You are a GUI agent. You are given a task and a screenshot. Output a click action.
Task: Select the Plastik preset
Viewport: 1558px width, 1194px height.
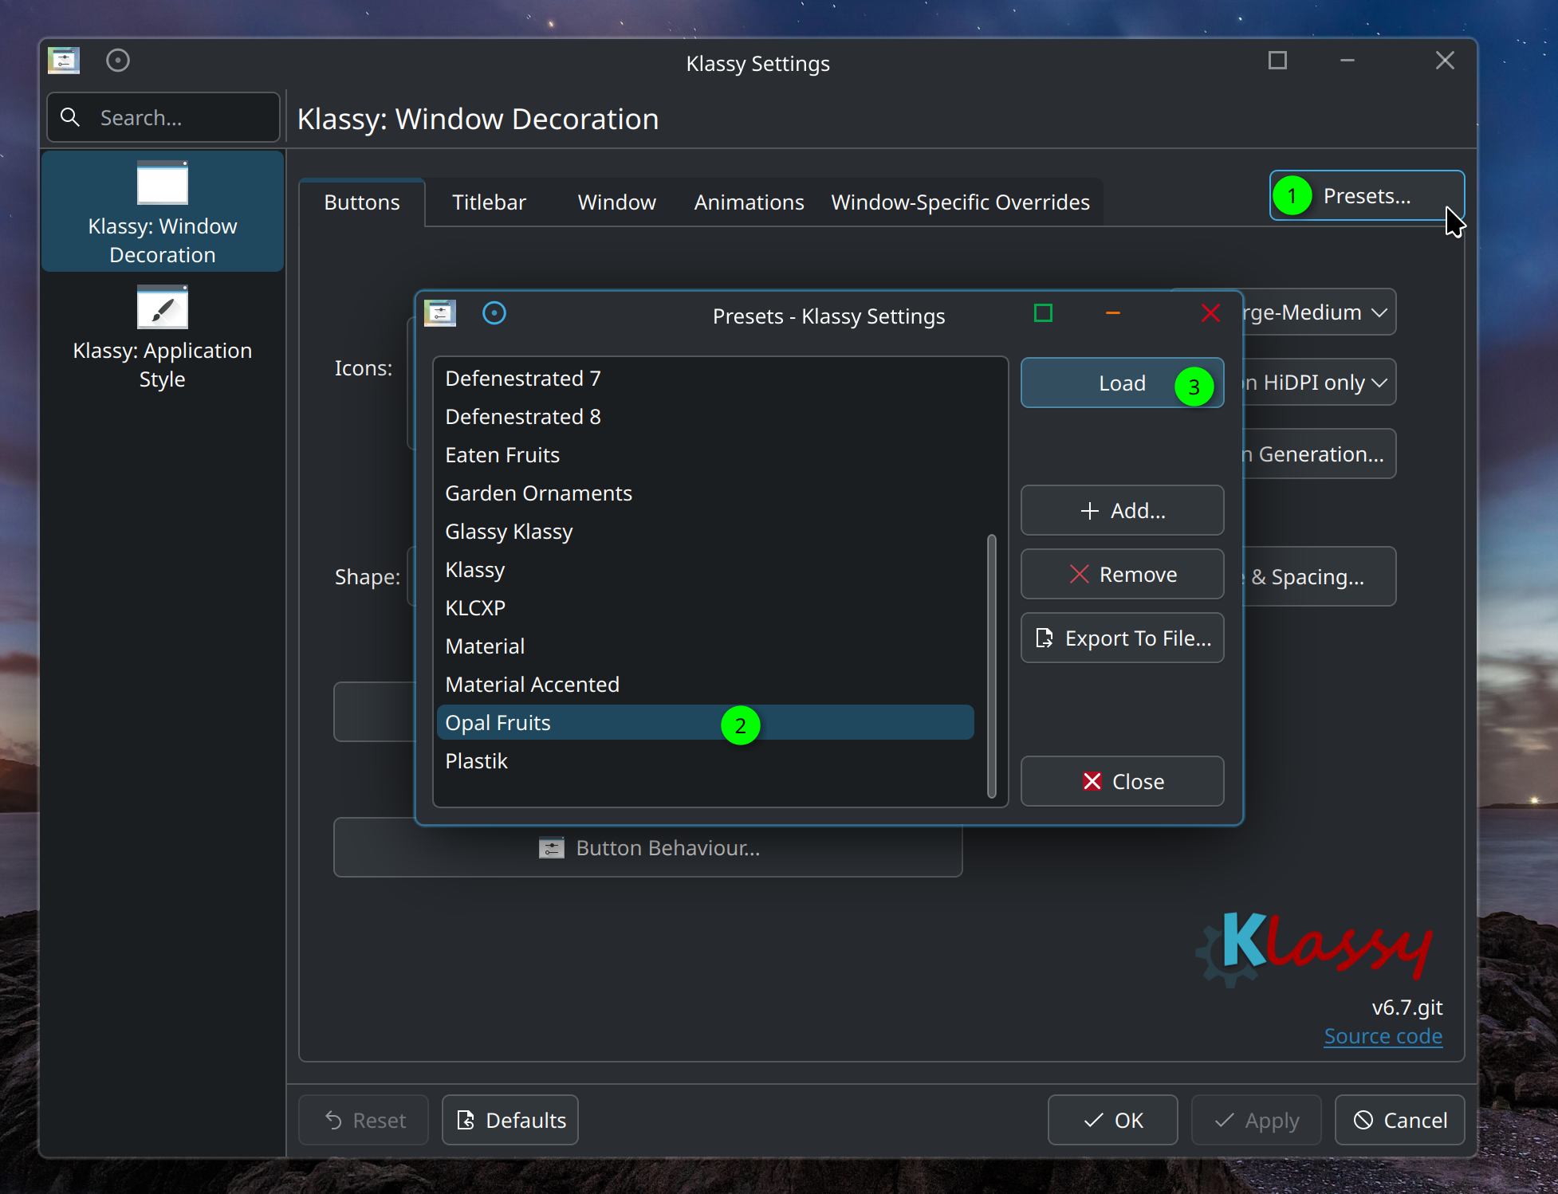pyautogui.click(x=705, y=761)
